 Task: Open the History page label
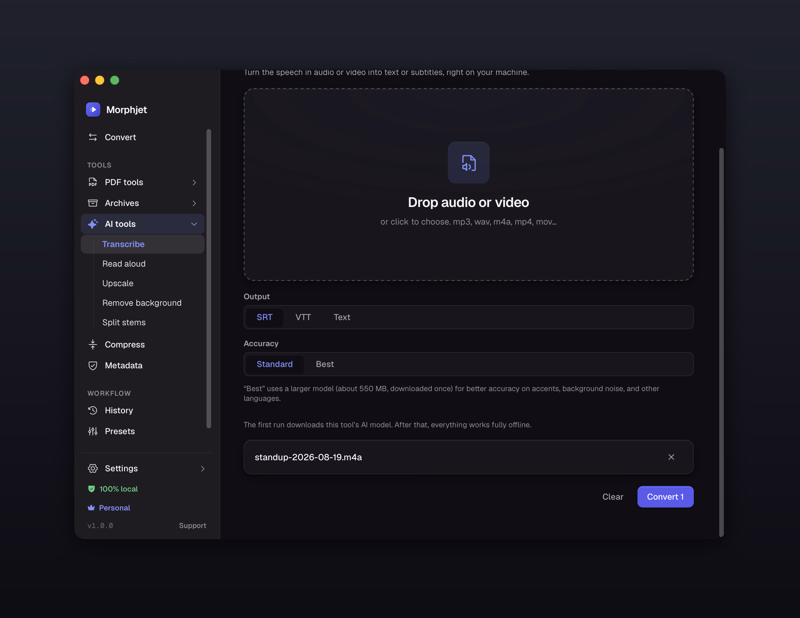point(119,411)
